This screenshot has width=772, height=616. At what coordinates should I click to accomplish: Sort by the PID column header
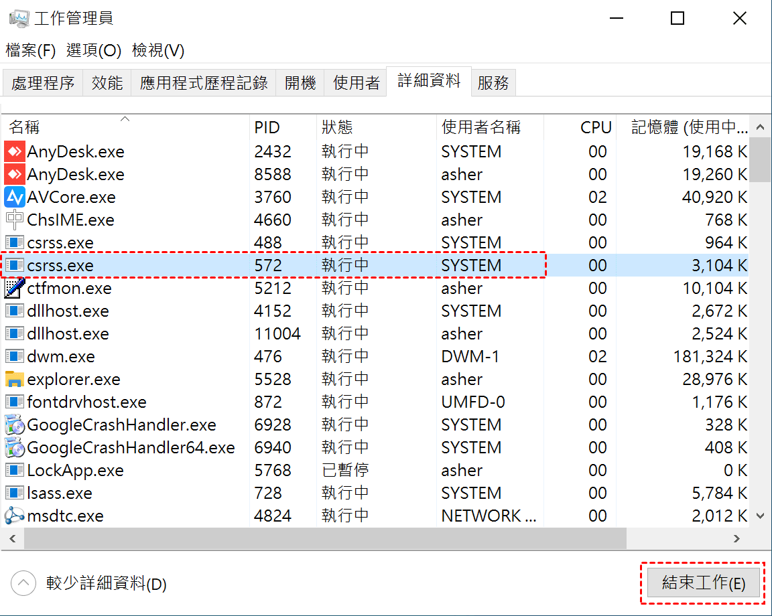283,127
